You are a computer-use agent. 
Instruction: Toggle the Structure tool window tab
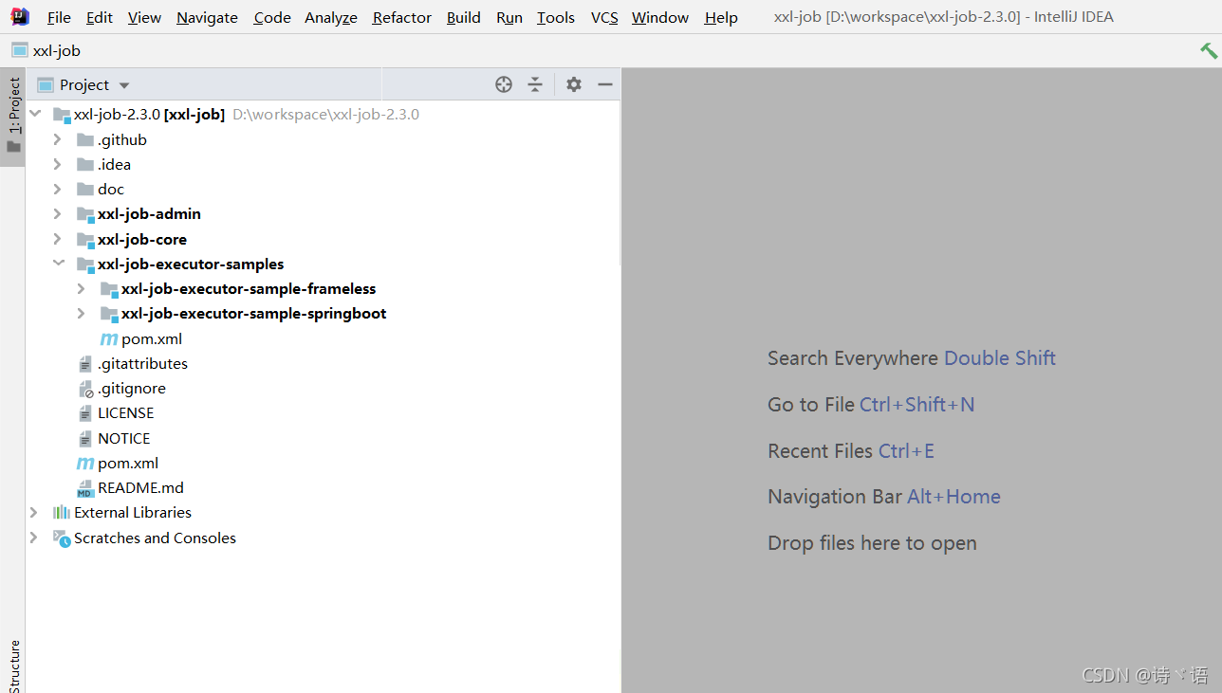click(x=13, y=666)
